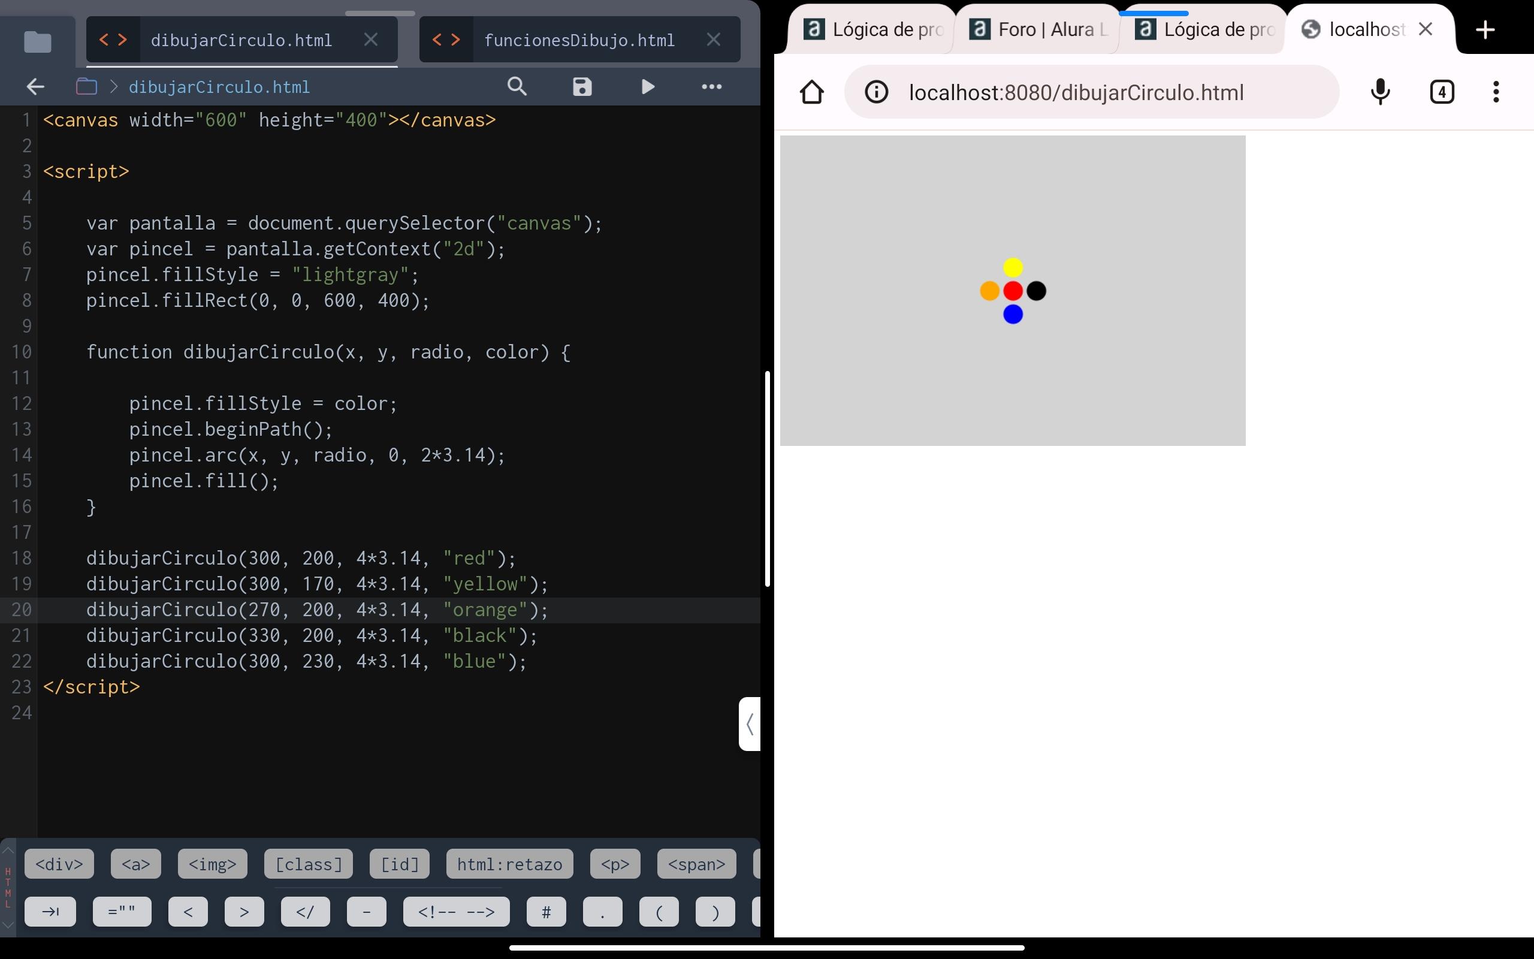The image size is (1534, 959).
Task: Tap the microphone voice search icon
Action: click(x=1380, y=92)
